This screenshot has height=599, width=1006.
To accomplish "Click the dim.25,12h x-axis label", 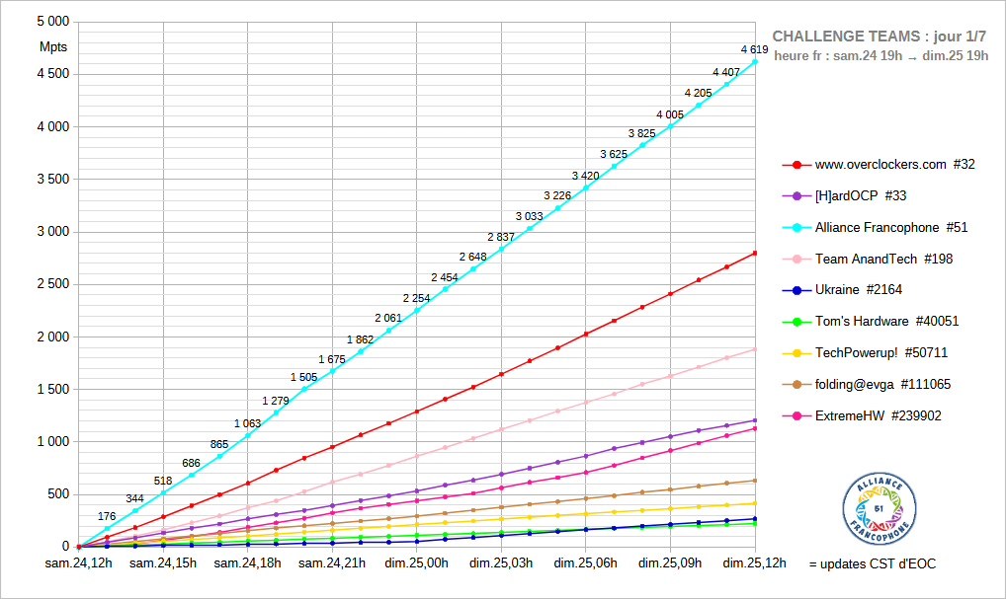I will [x=755, y=563].
